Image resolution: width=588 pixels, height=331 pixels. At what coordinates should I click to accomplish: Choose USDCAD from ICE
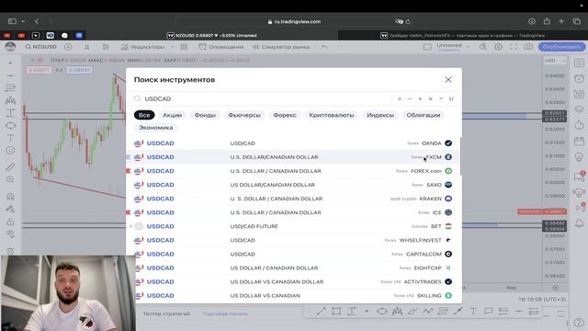click(293, 212)
